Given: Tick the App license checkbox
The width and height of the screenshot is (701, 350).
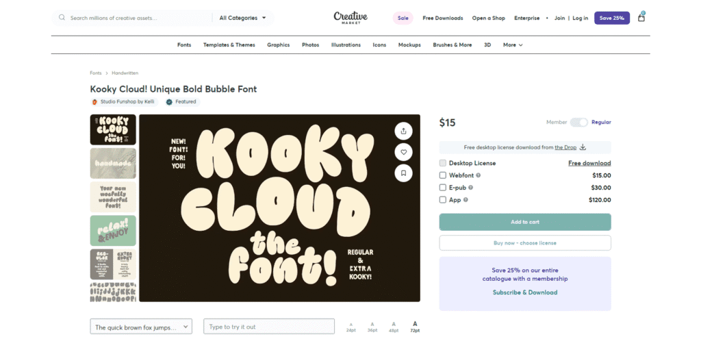Looking at the screenshot, I should [443, 200].
